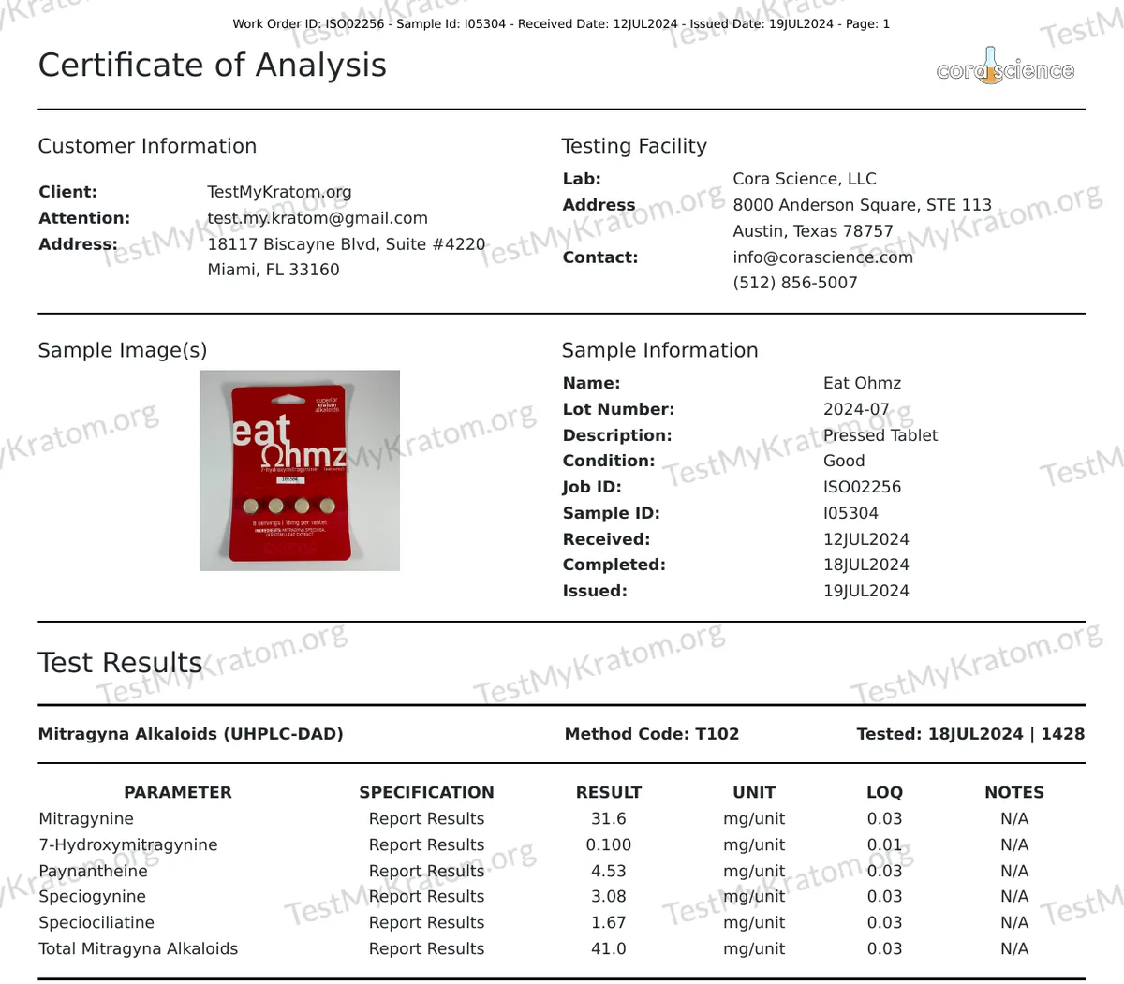Select the Speciociliatine result 1.67
The image size is (1124, 984).
coord(609,922)
